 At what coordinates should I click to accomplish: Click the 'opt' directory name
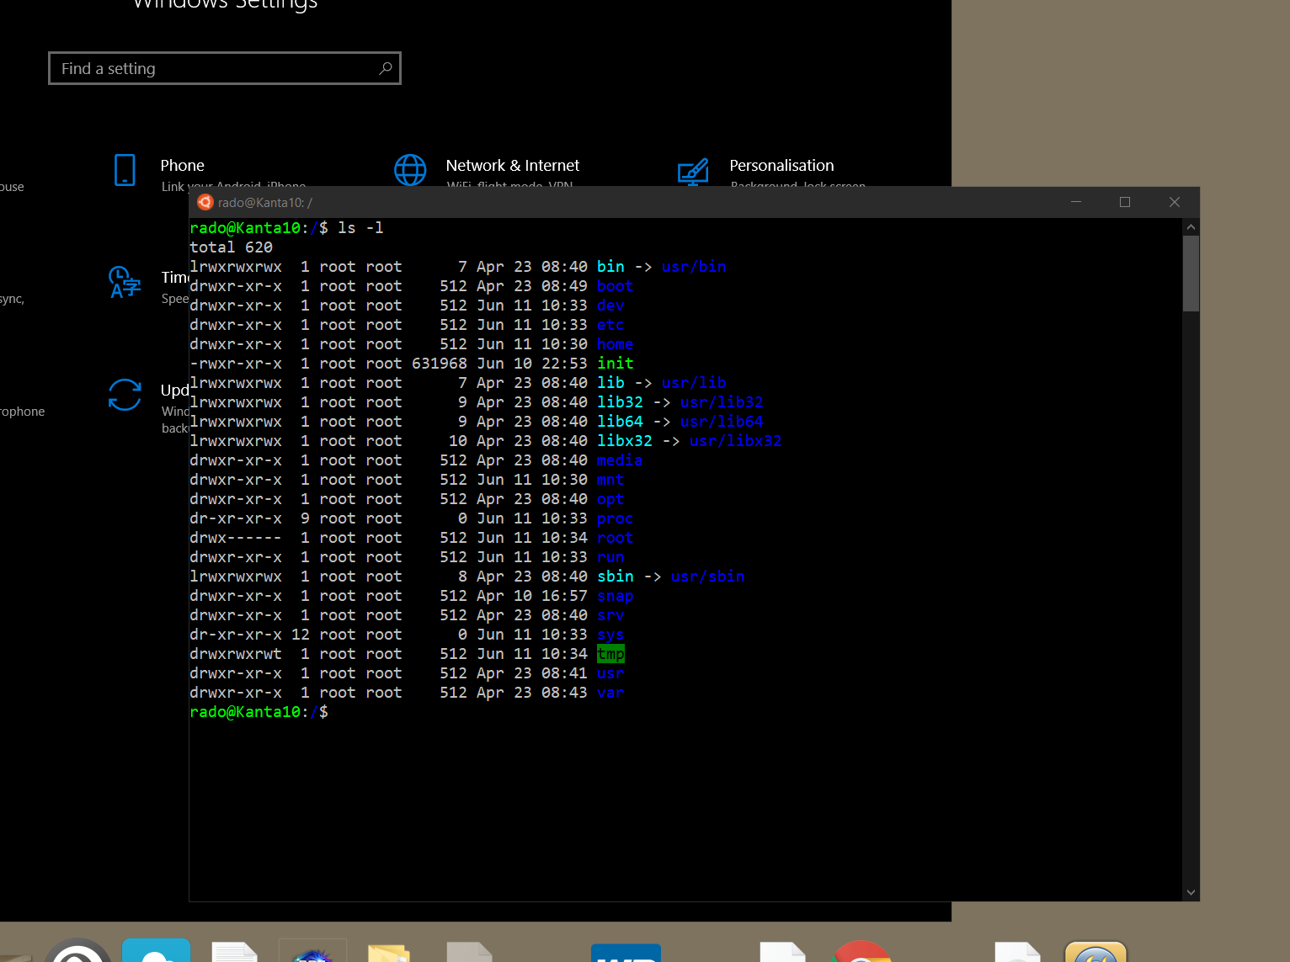[610, 498]
